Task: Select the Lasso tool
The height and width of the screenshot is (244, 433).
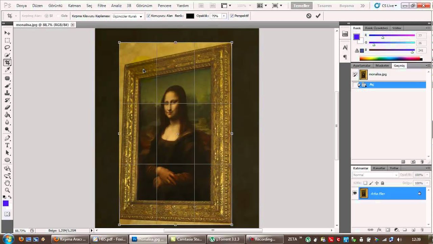Action: 7,48
